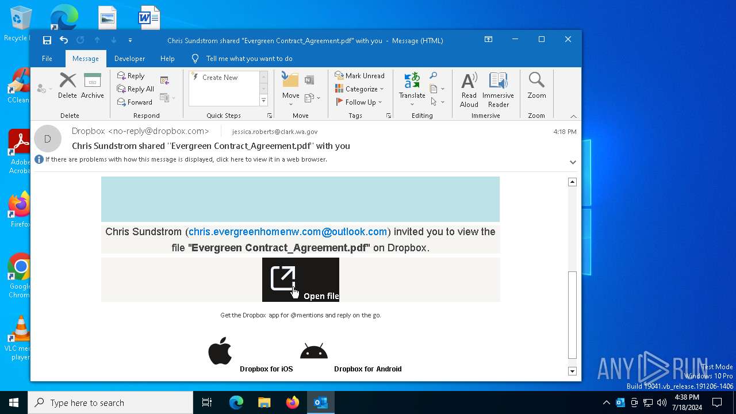Open the chris.evergreenhomenw.com@outlook.com link
Image resolution: width=736 pixels, height=414 pixels.
click(287, 232)
